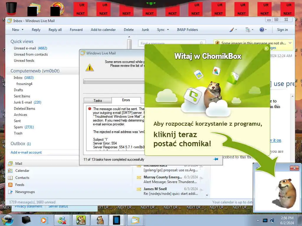Open the Trash folder
Viewport: 302px width, 226px height.
[x=18, y=133]
